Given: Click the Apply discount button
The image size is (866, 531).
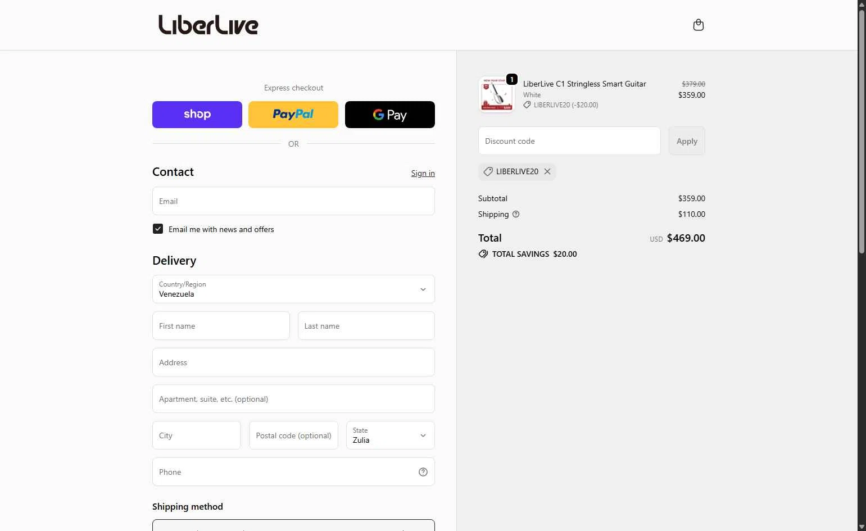Looking at the screenshot, I should [x=687, y=141].
